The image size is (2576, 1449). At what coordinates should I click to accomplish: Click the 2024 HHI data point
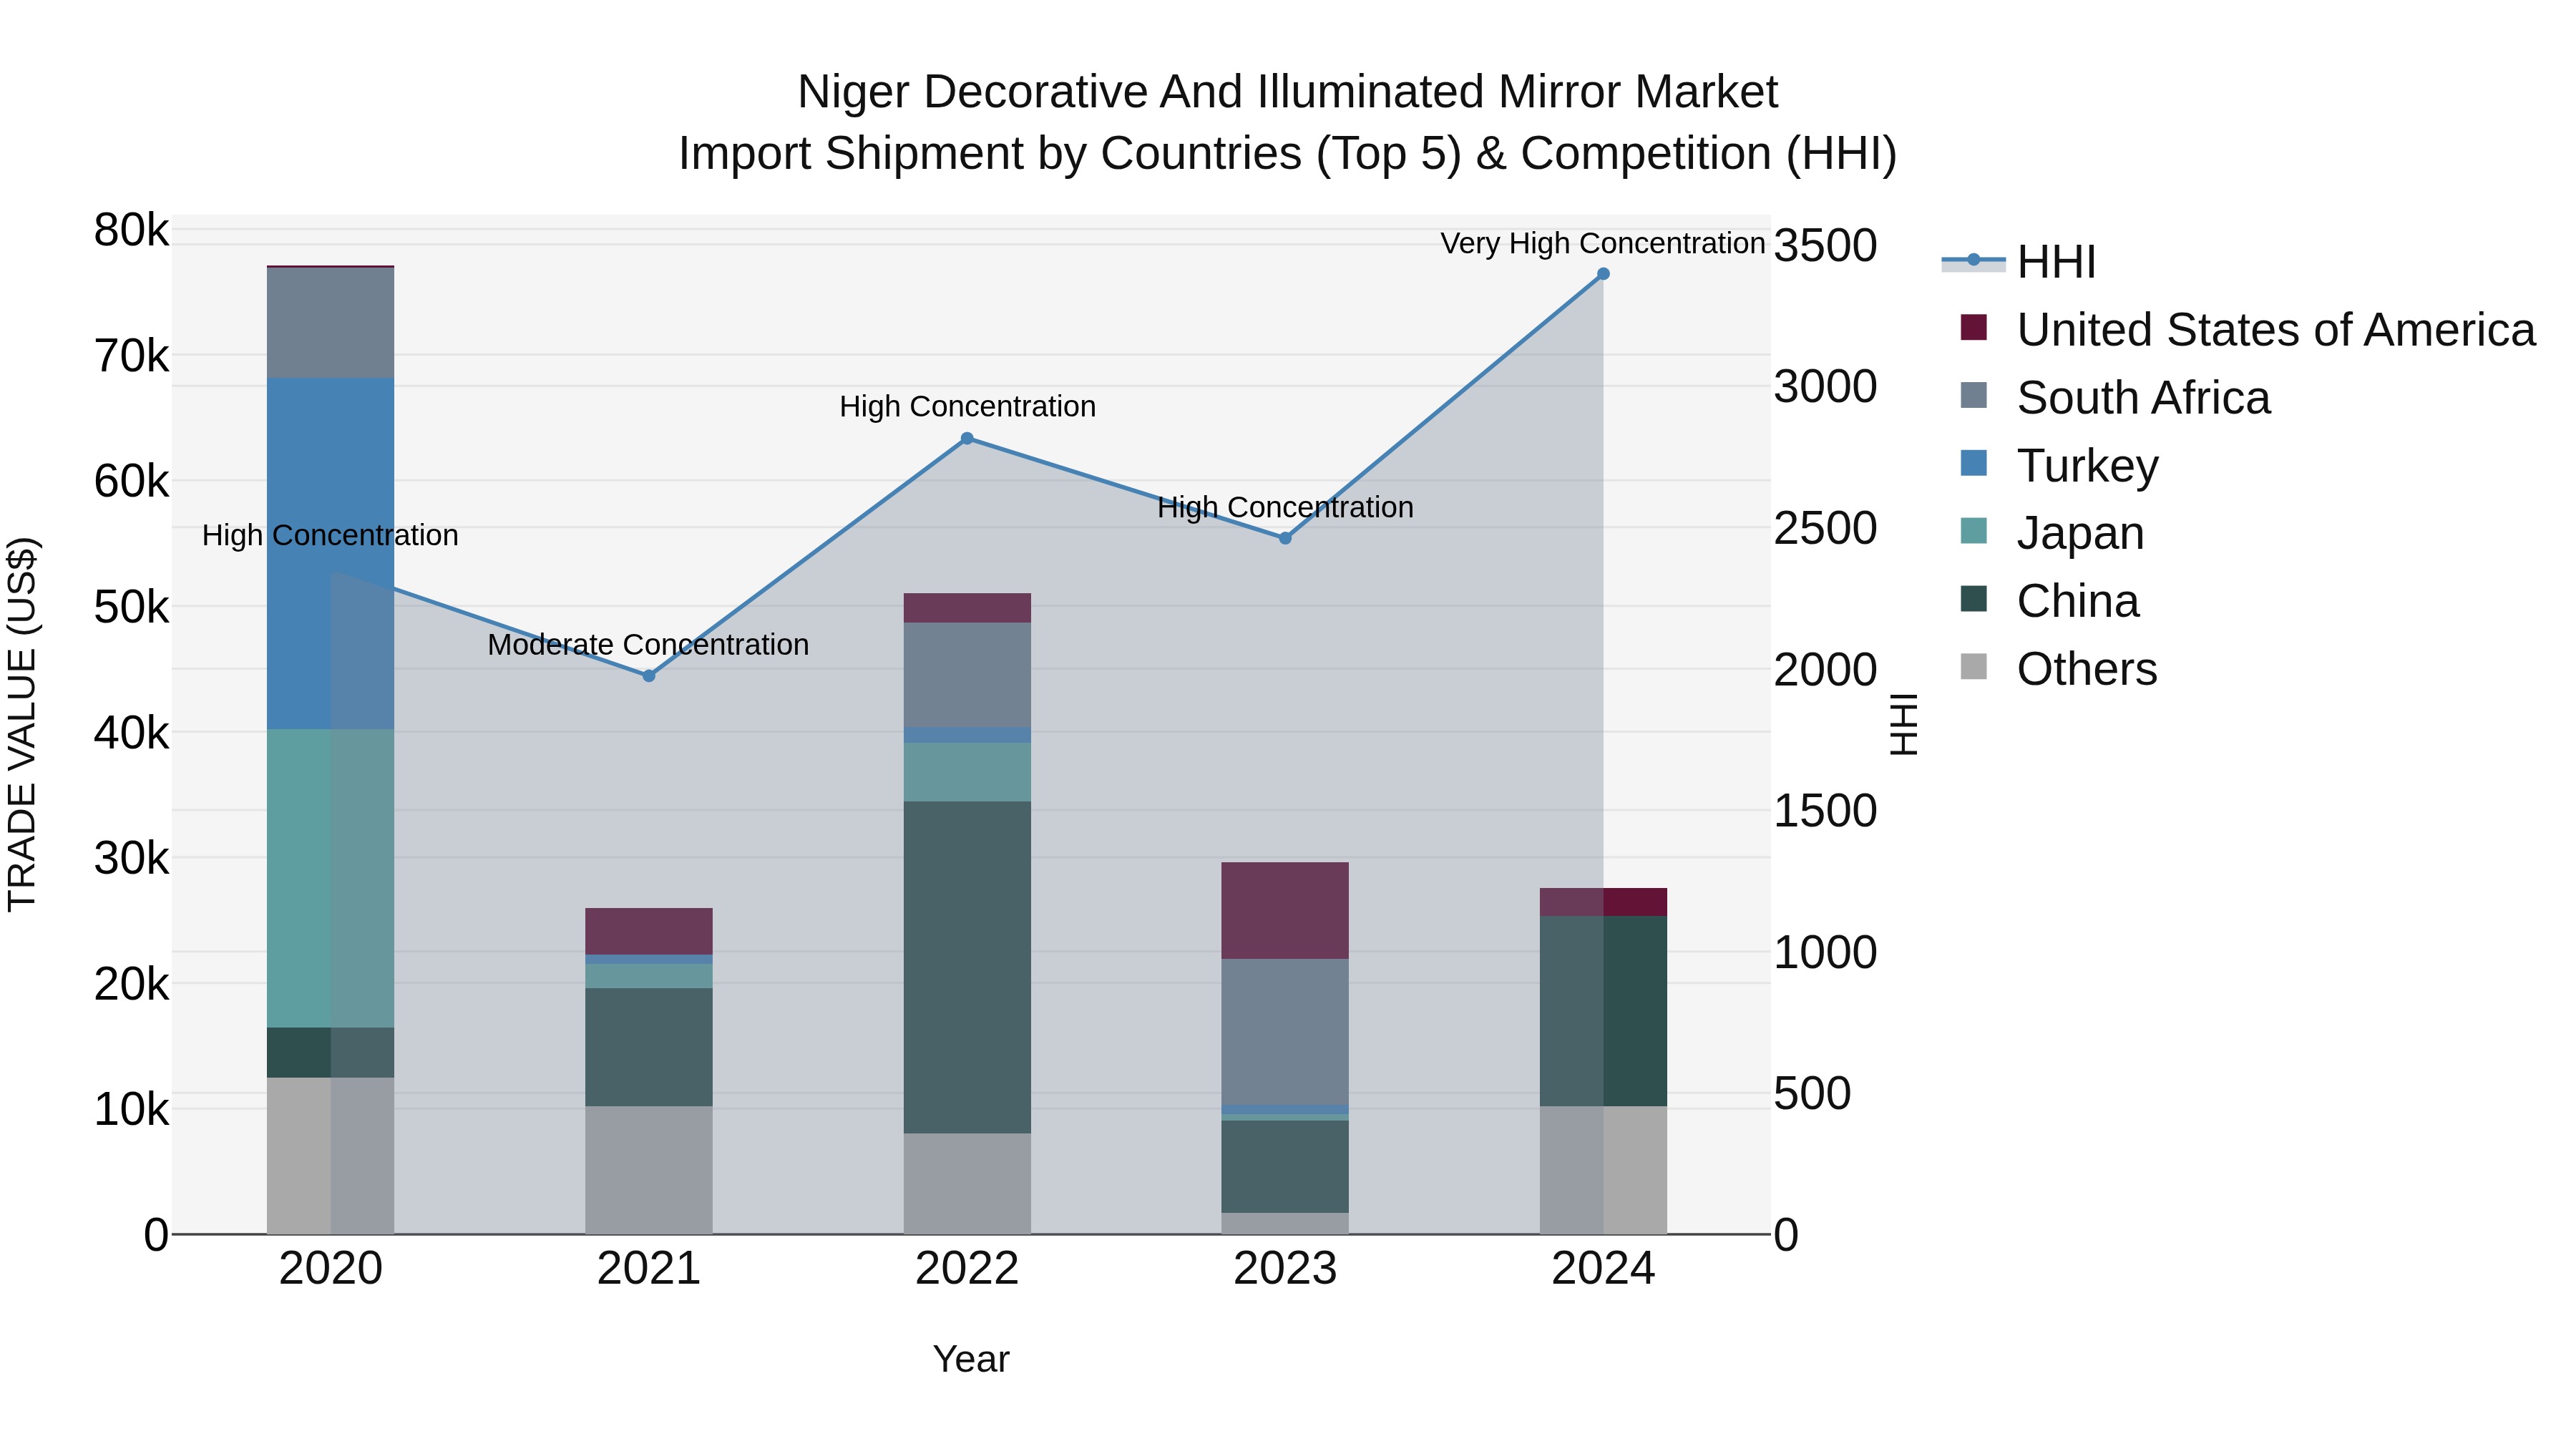tap(1603, 274)
